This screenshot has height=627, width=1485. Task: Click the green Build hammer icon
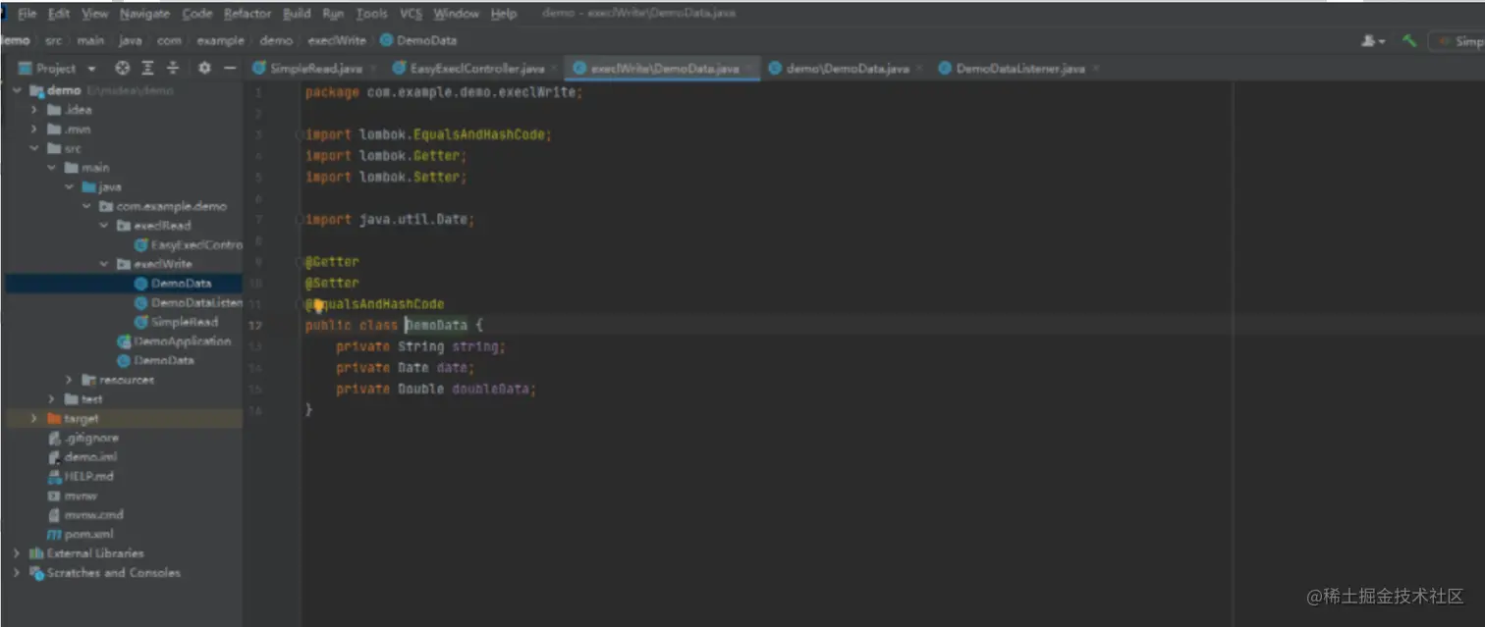1409,41
